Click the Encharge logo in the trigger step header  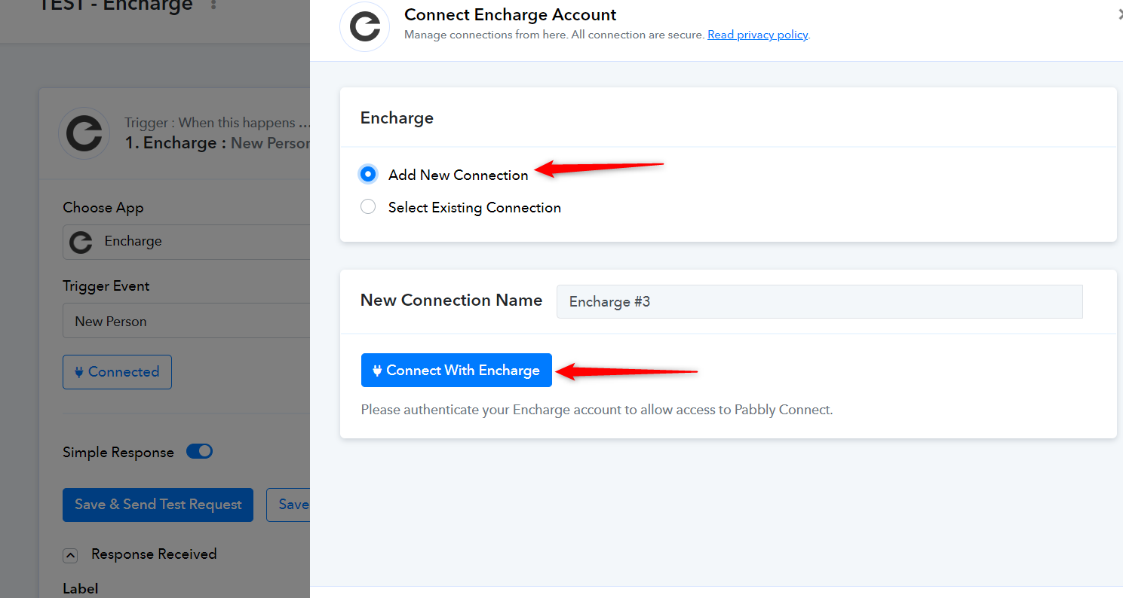[x=84, y=133]
